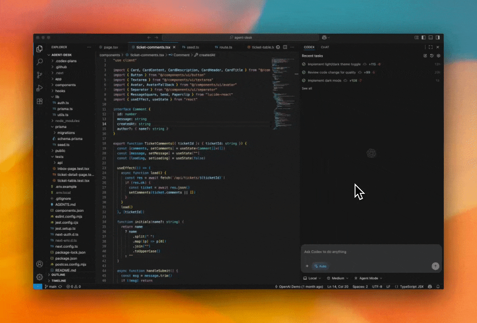Switch to the CHAT tab in Codex panel
The image size is (477, 323).
coord(325,47)
